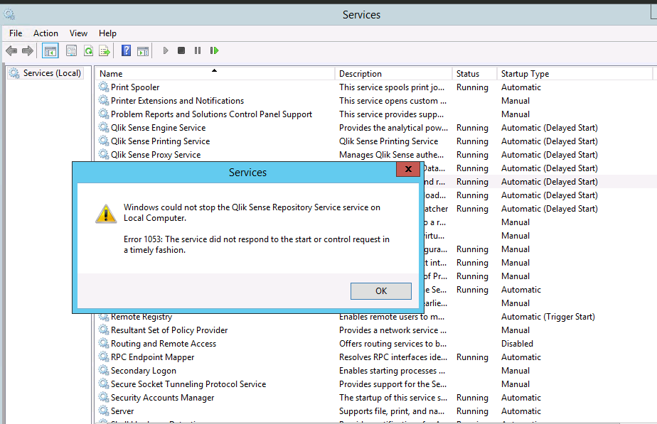
Task: Sort services by Startup Type column header
Action: (525, 74)
